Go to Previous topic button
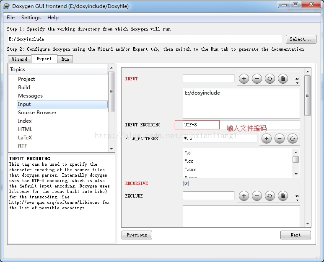Screen dimensions: 324x262 (137, 235)
